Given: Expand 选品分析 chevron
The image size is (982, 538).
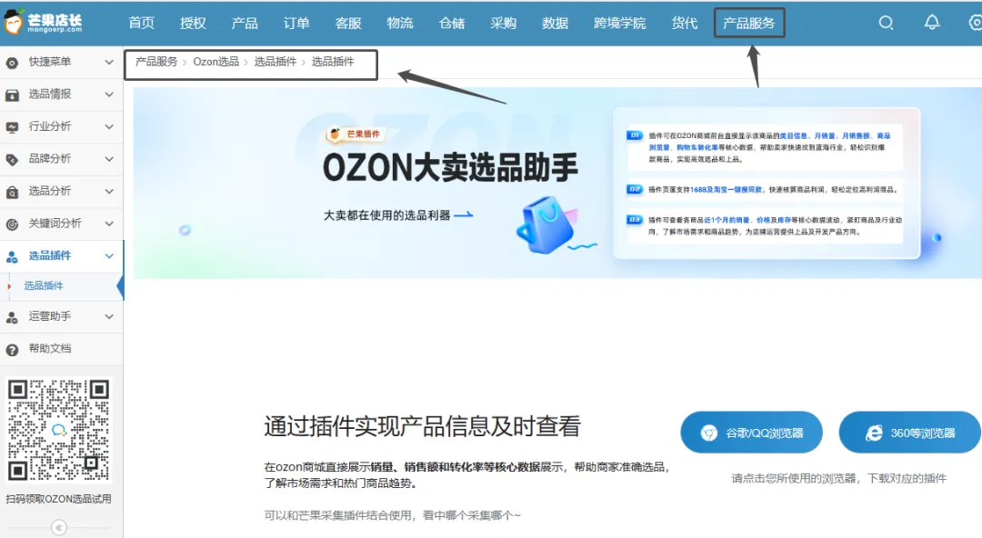Looking at the screenshot, I should coord(109,191).
